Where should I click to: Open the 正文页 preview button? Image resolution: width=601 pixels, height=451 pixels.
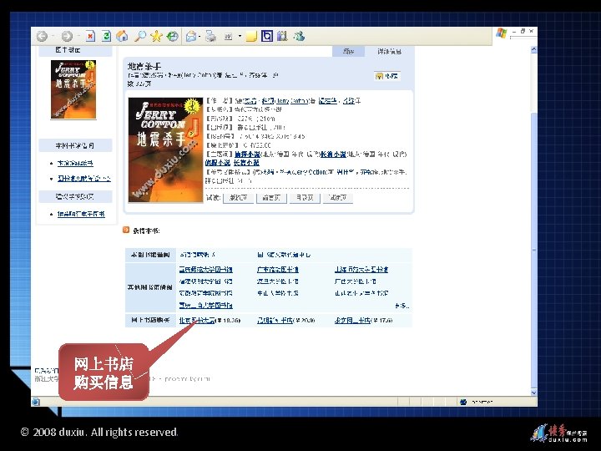tap(338, 198)
